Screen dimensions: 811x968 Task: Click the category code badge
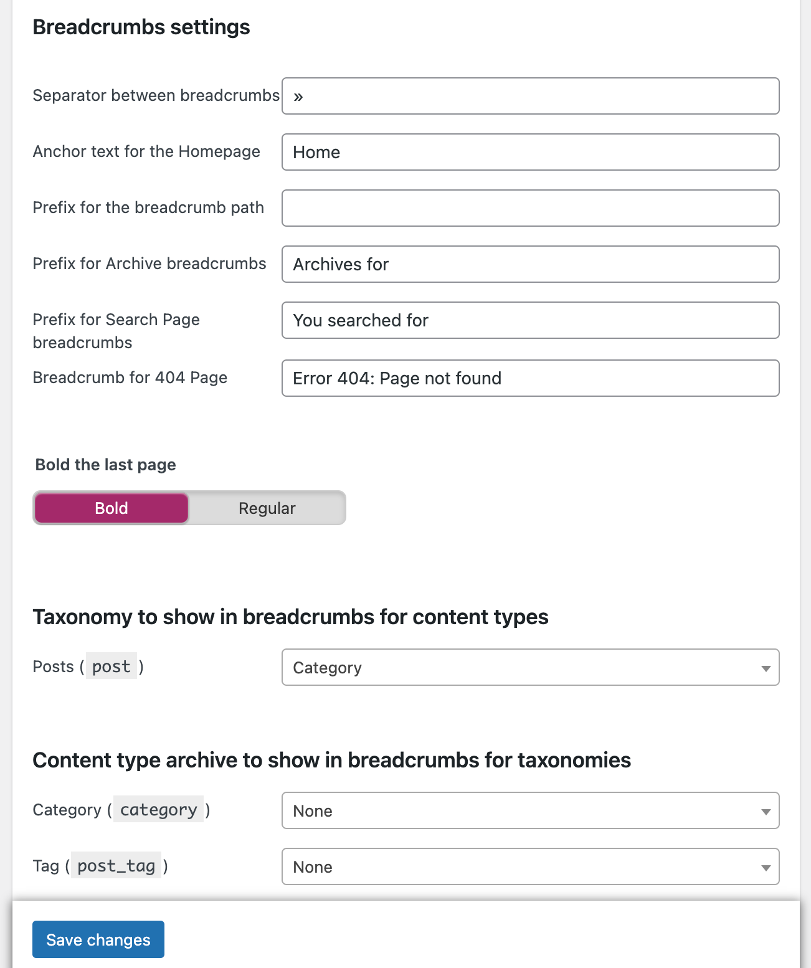click(158, 809)
